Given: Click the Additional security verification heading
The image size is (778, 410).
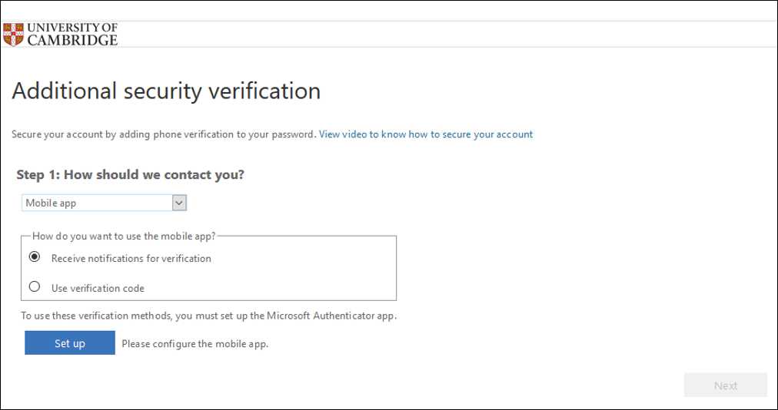Looking at the screenshot, I should pyautogui.click(x=166, y=91).
